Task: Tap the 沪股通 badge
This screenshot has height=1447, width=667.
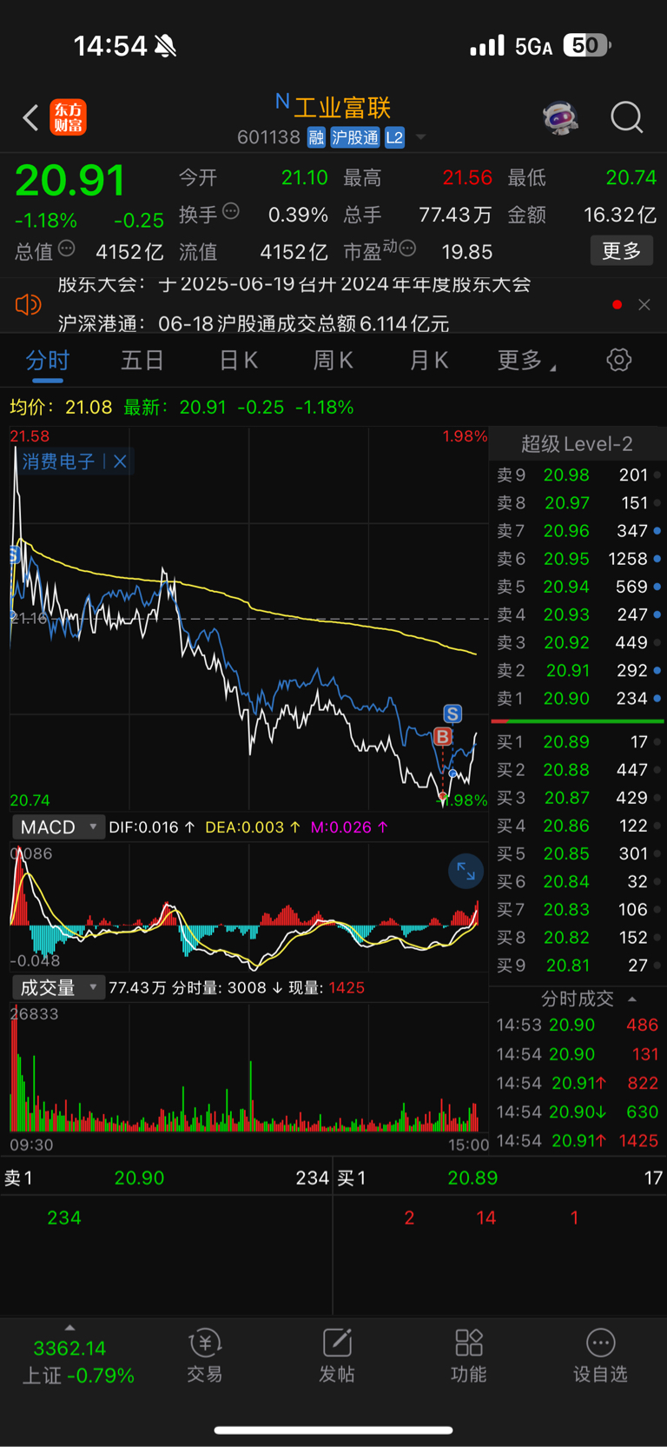Action: pos(355,137)
